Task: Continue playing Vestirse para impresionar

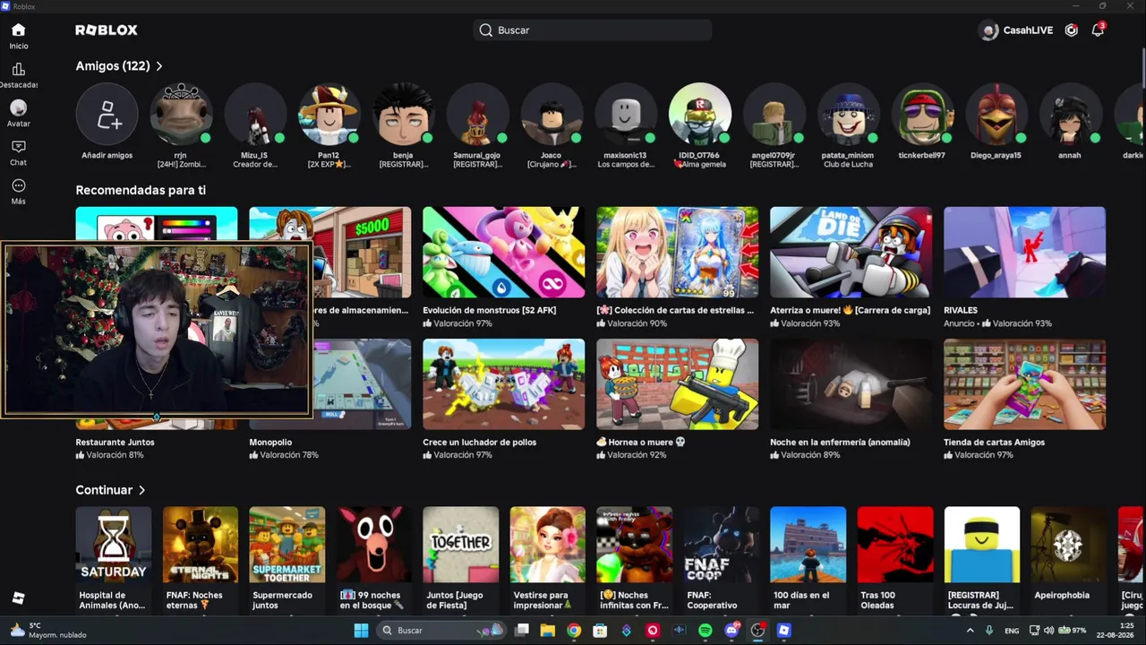Action: [x=548, y=545]
